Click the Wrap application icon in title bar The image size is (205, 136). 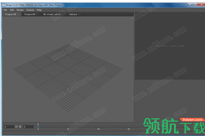[x=3, y=5]
